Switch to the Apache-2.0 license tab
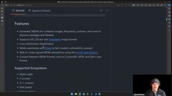 [x=40, y=11]
